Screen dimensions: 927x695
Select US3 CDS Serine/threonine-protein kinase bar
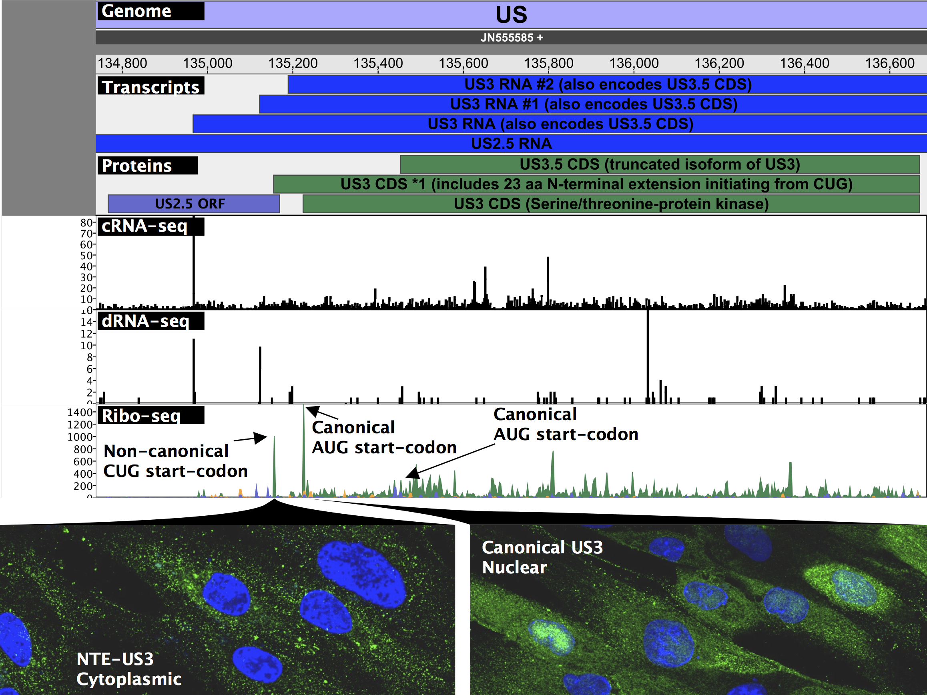tap(611, 204)
